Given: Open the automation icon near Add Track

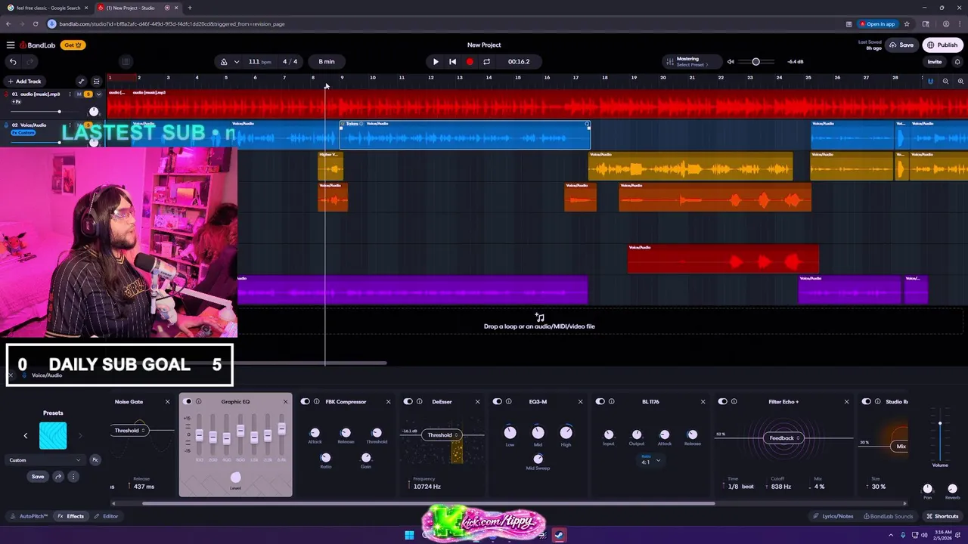Looking at the screenshot, I should click(82, 81).
